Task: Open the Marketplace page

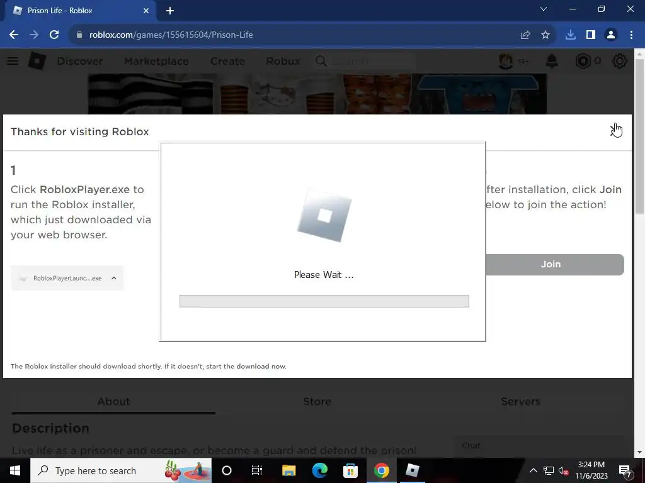Action: click(157, 61)
